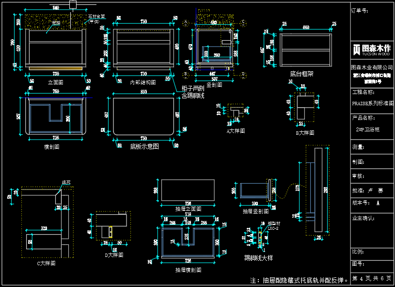Click the 底台框架 base frame label
The height and width of the screenshot is (287, 395).
point(301,74)
